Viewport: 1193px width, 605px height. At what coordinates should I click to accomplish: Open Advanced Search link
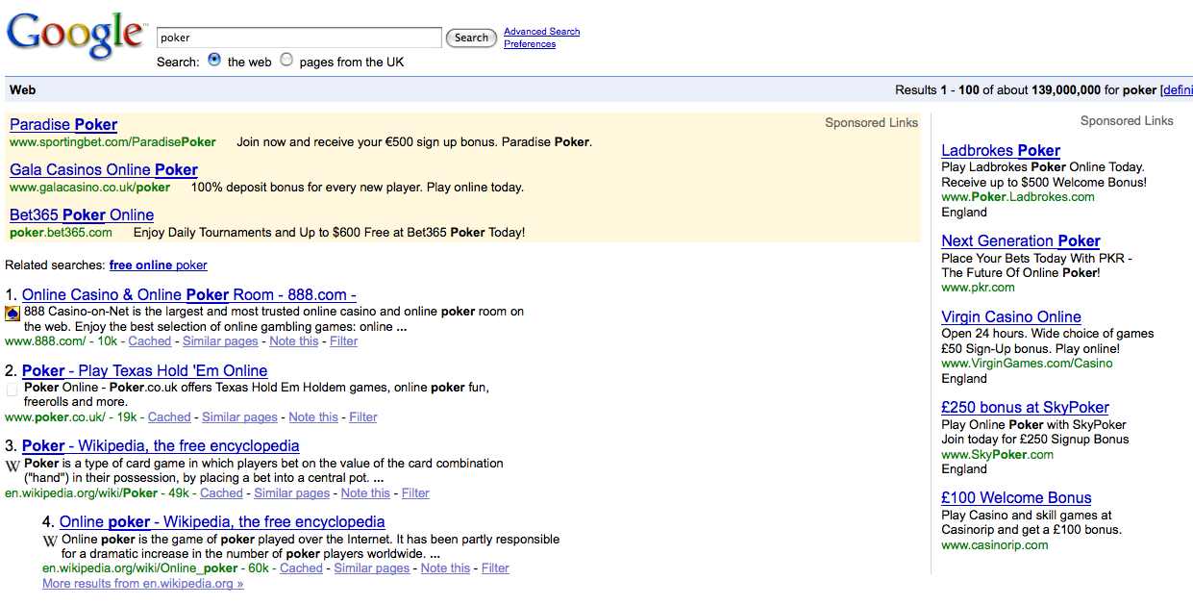tap(542, 32)
